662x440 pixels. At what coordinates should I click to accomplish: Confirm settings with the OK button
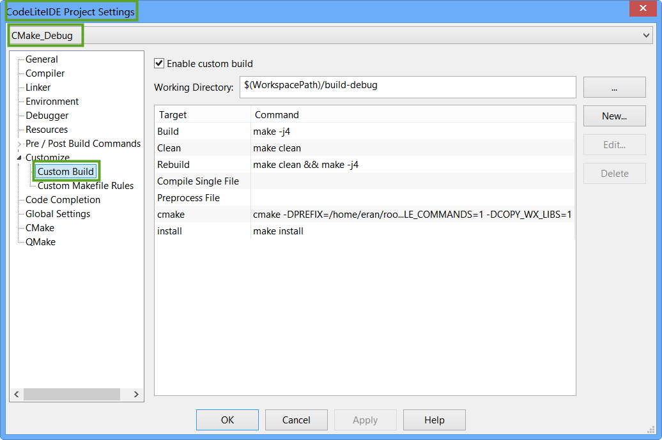click(x=227, y=420)
